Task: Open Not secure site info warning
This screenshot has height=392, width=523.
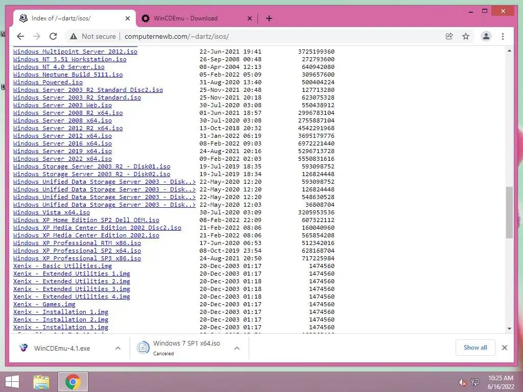Action: click(x=93, y=36)
